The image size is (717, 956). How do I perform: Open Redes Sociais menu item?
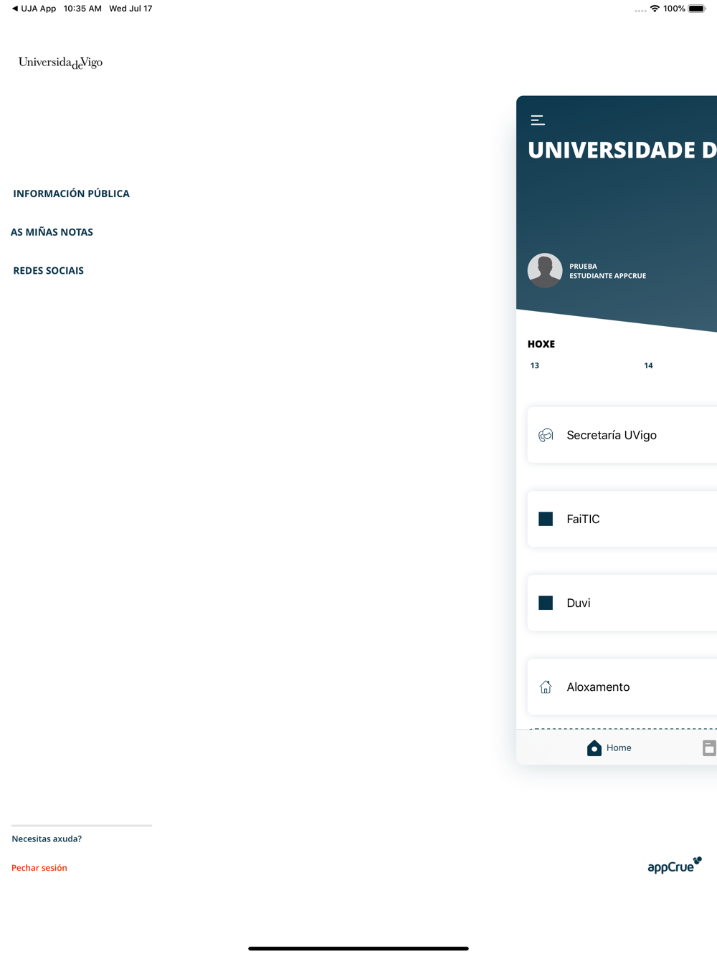pyautogui.click(x=48, y=271)
